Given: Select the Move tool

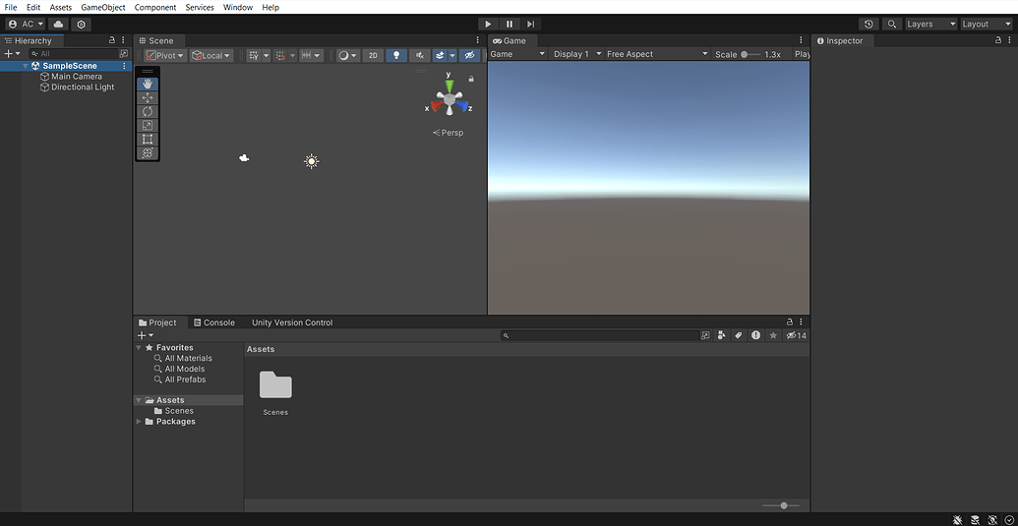Looking at the screenshot, I should [148, 98].
